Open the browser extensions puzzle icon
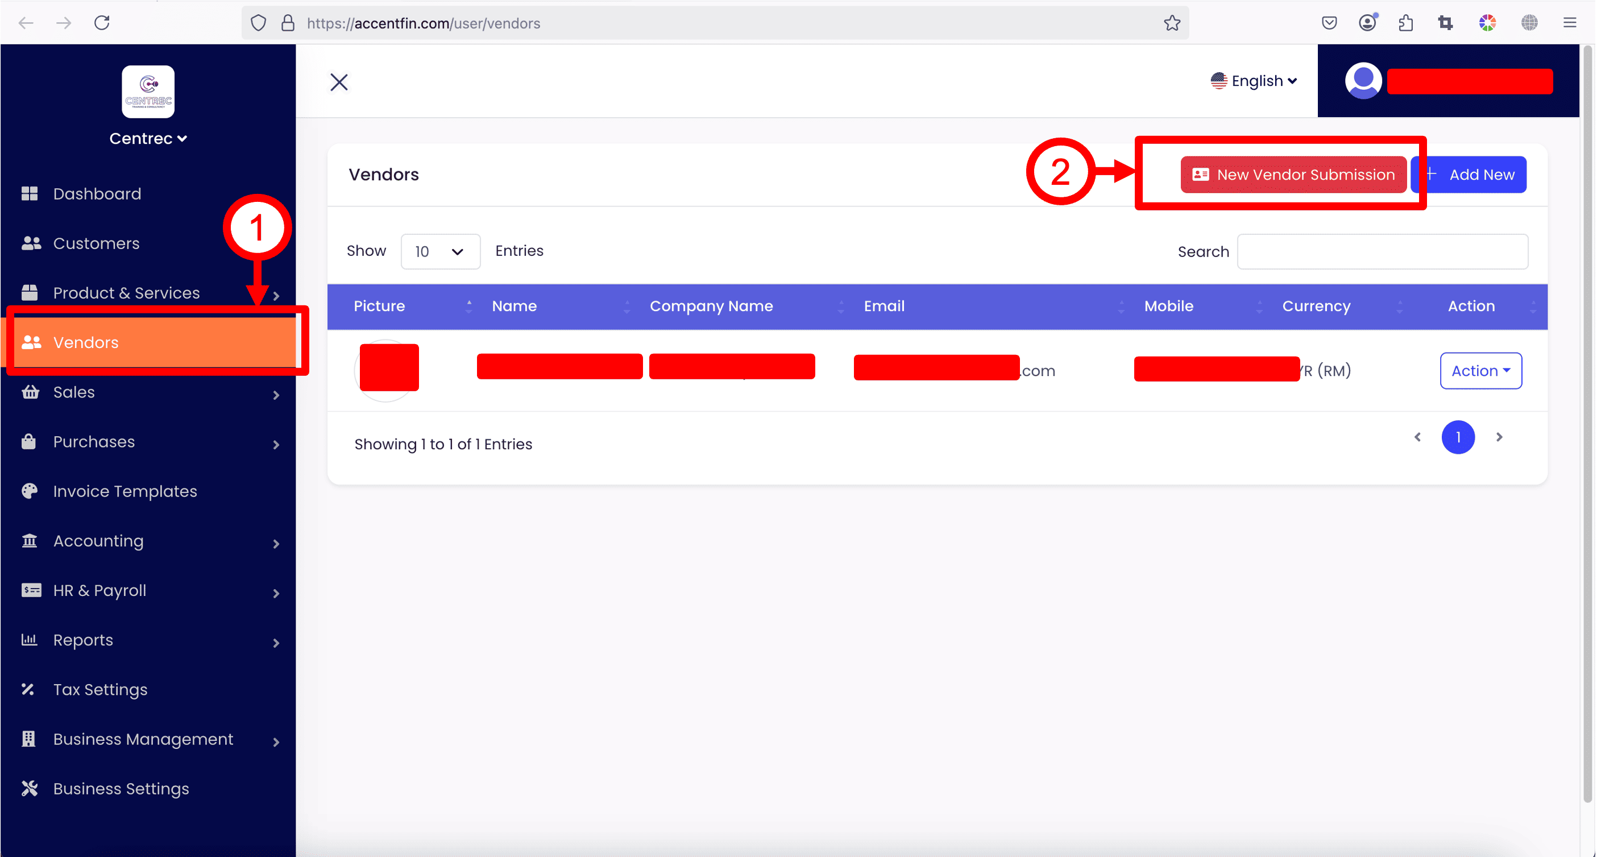This screenshot has width=1597, height=857. click(x=1405, y=23)
